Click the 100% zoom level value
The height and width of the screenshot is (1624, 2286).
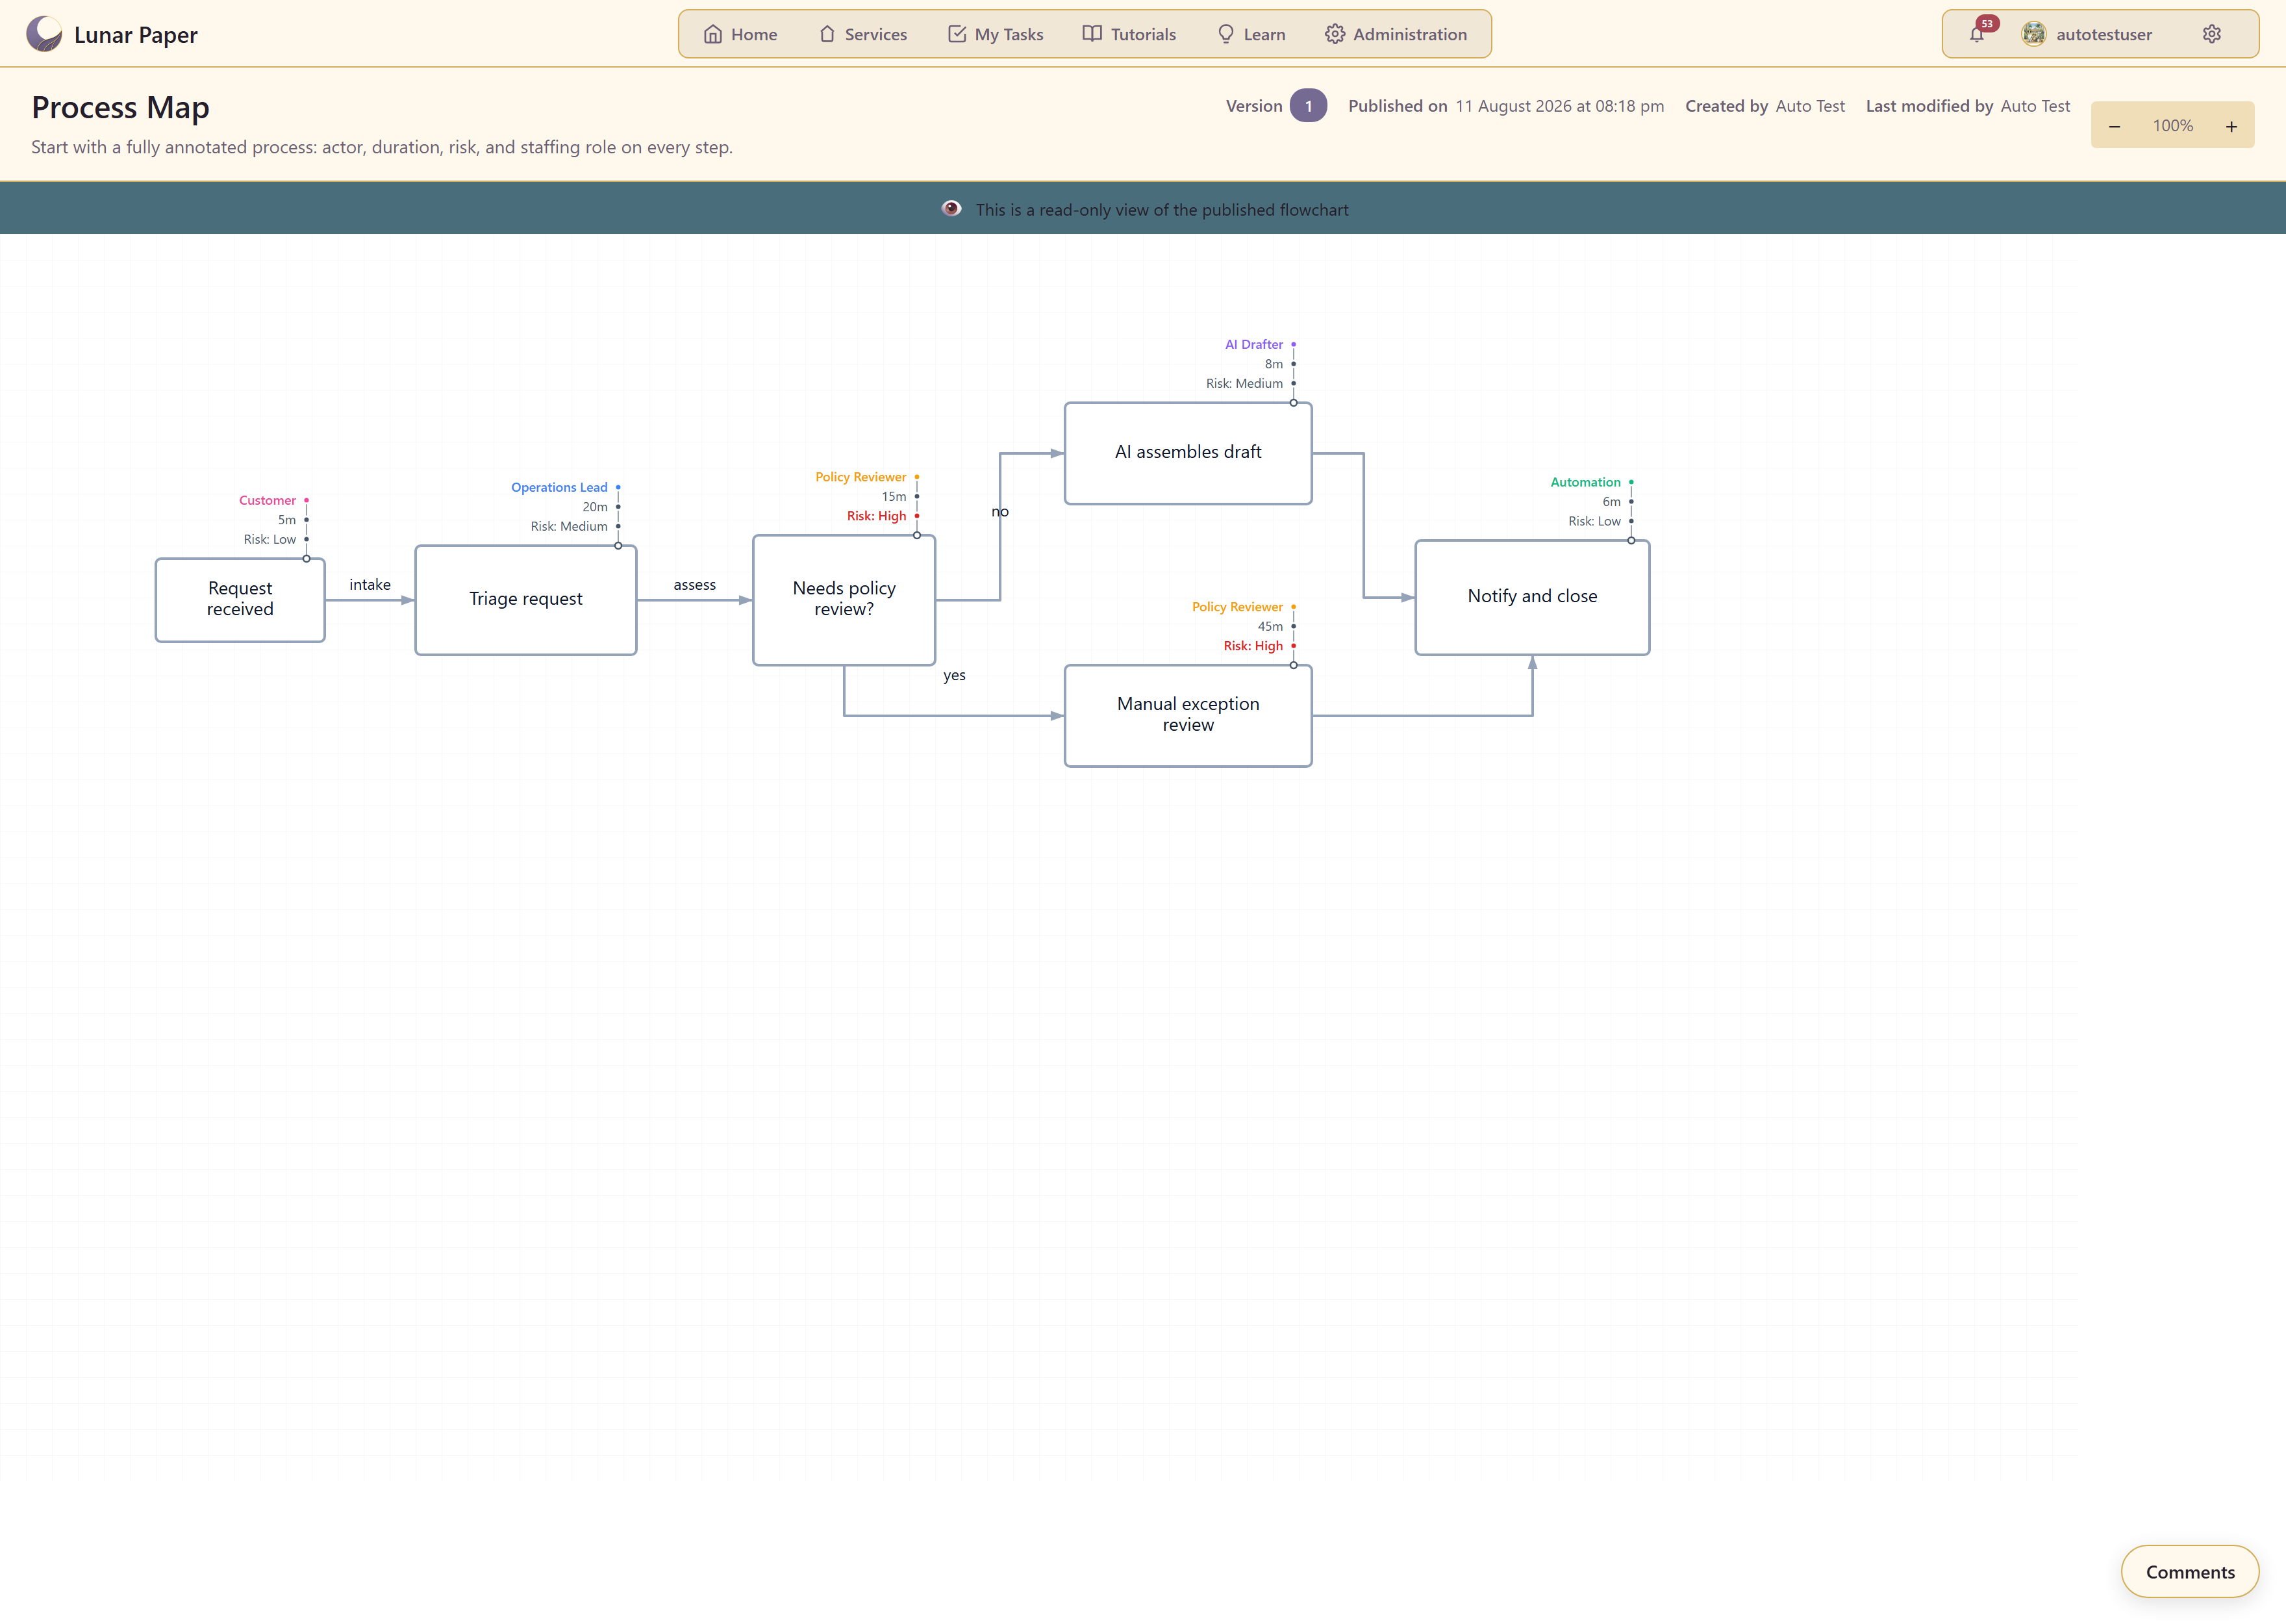click(2172, 126)
